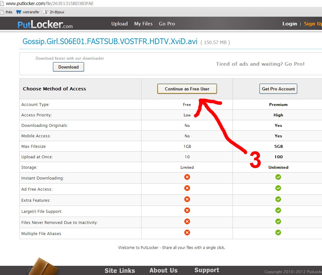Select Go Pro in the top navigation
Image resolution: width=322 pixels, height=275 pixels.
click(167, 24)
